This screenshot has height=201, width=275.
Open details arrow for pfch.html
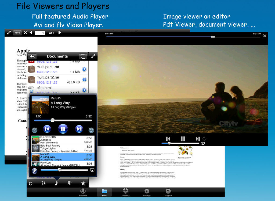coord(84,90)
